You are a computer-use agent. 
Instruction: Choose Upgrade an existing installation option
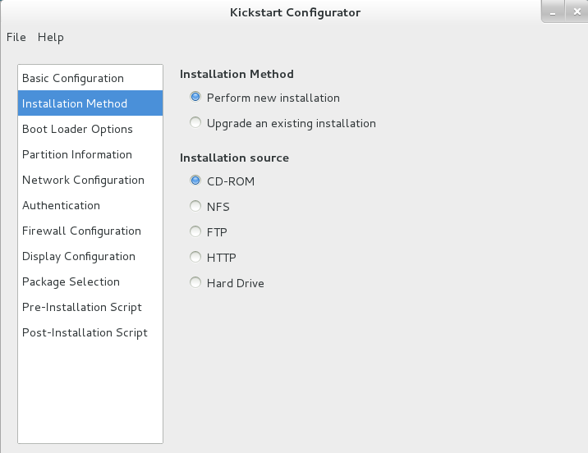coord(195,123)
